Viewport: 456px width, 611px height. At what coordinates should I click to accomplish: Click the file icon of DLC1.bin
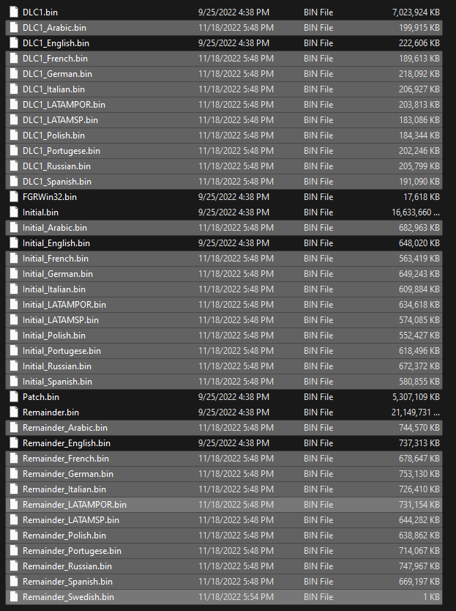14,12
